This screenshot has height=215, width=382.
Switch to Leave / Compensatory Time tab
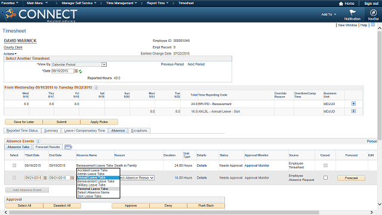click(x=85, y=131)
